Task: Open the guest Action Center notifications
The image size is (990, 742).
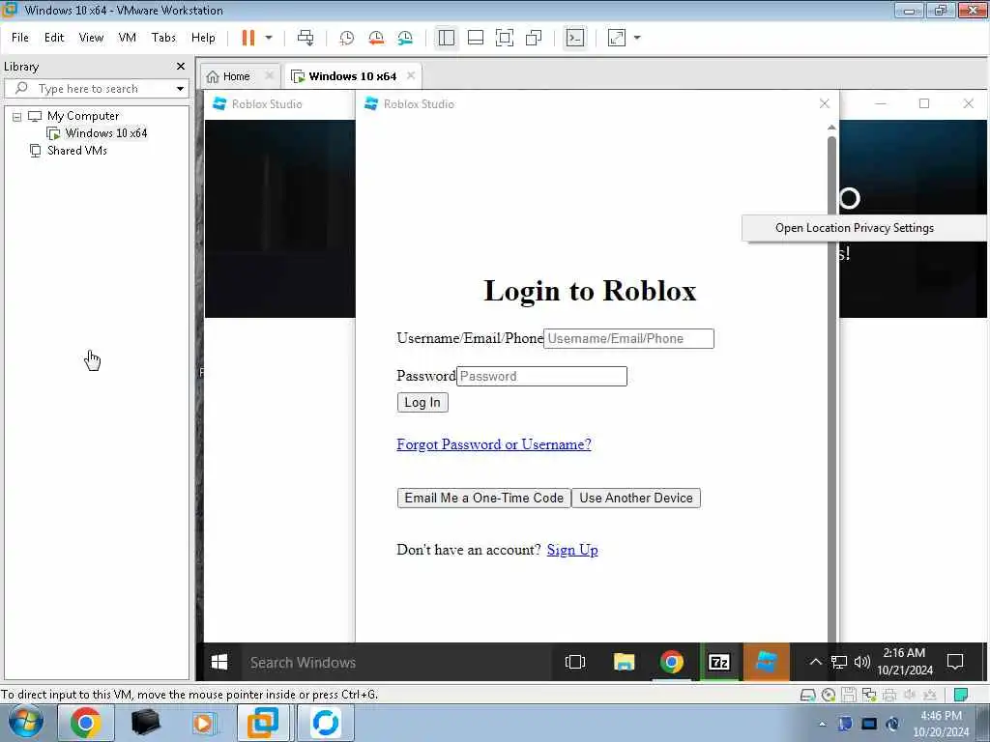Action: click(955, 662)
